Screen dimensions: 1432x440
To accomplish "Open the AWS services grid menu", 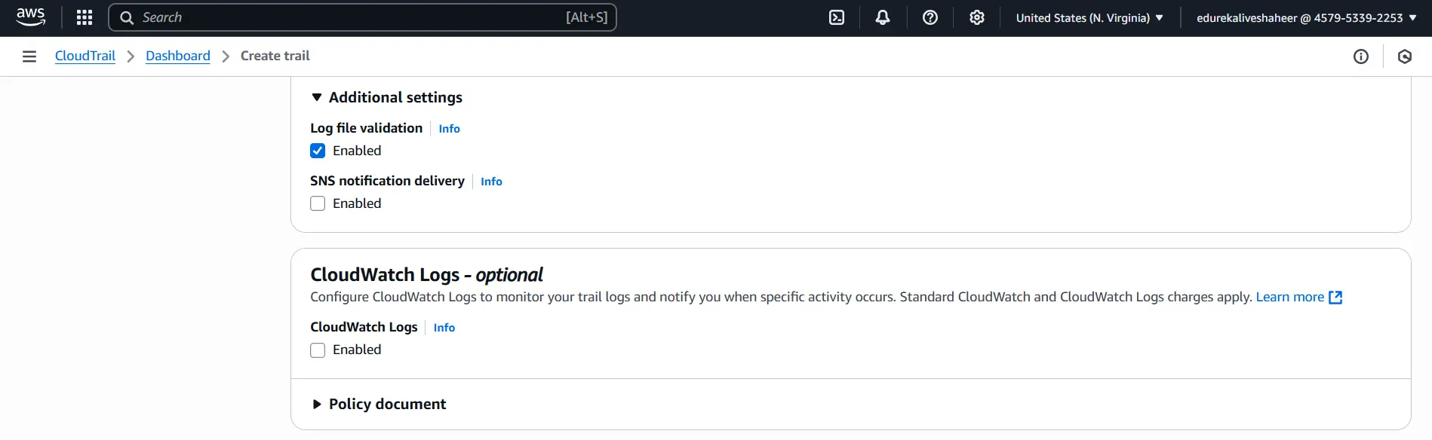I will pyautogui.click(x=85, y=17).
